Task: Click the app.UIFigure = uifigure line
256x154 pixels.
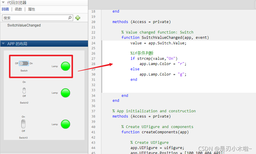Action: [157, 148]
